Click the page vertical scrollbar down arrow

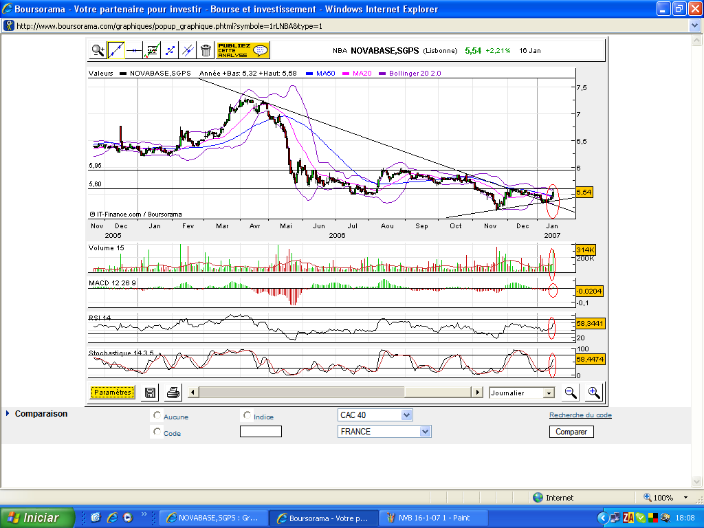click(696, 482)
